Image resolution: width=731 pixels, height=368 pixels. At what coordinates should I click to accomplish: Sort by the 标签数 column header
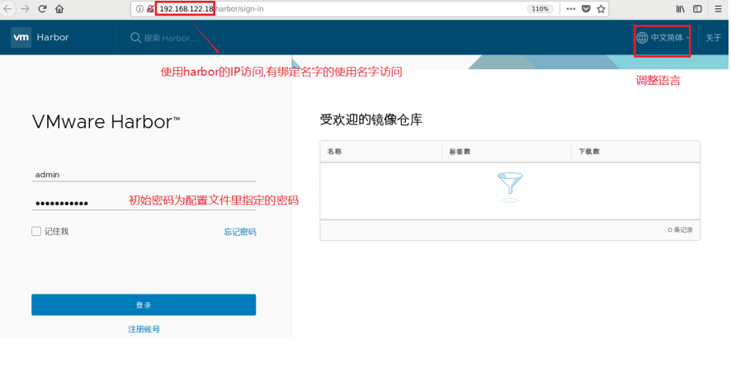tap(460, 152)
